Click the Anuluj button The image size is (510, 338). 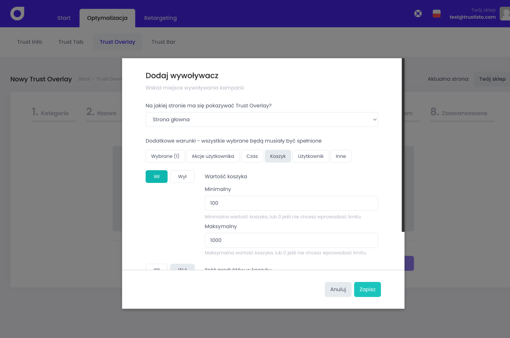[338, 289]
